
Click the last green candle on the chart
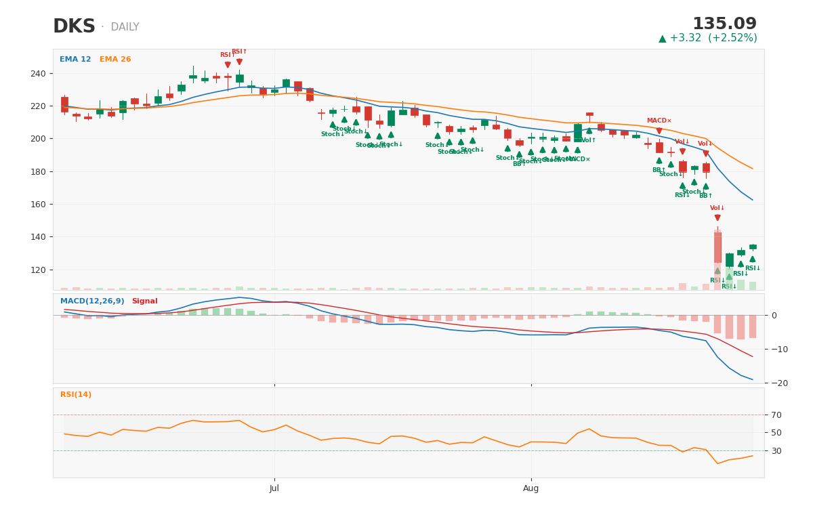tap(753, 247)
